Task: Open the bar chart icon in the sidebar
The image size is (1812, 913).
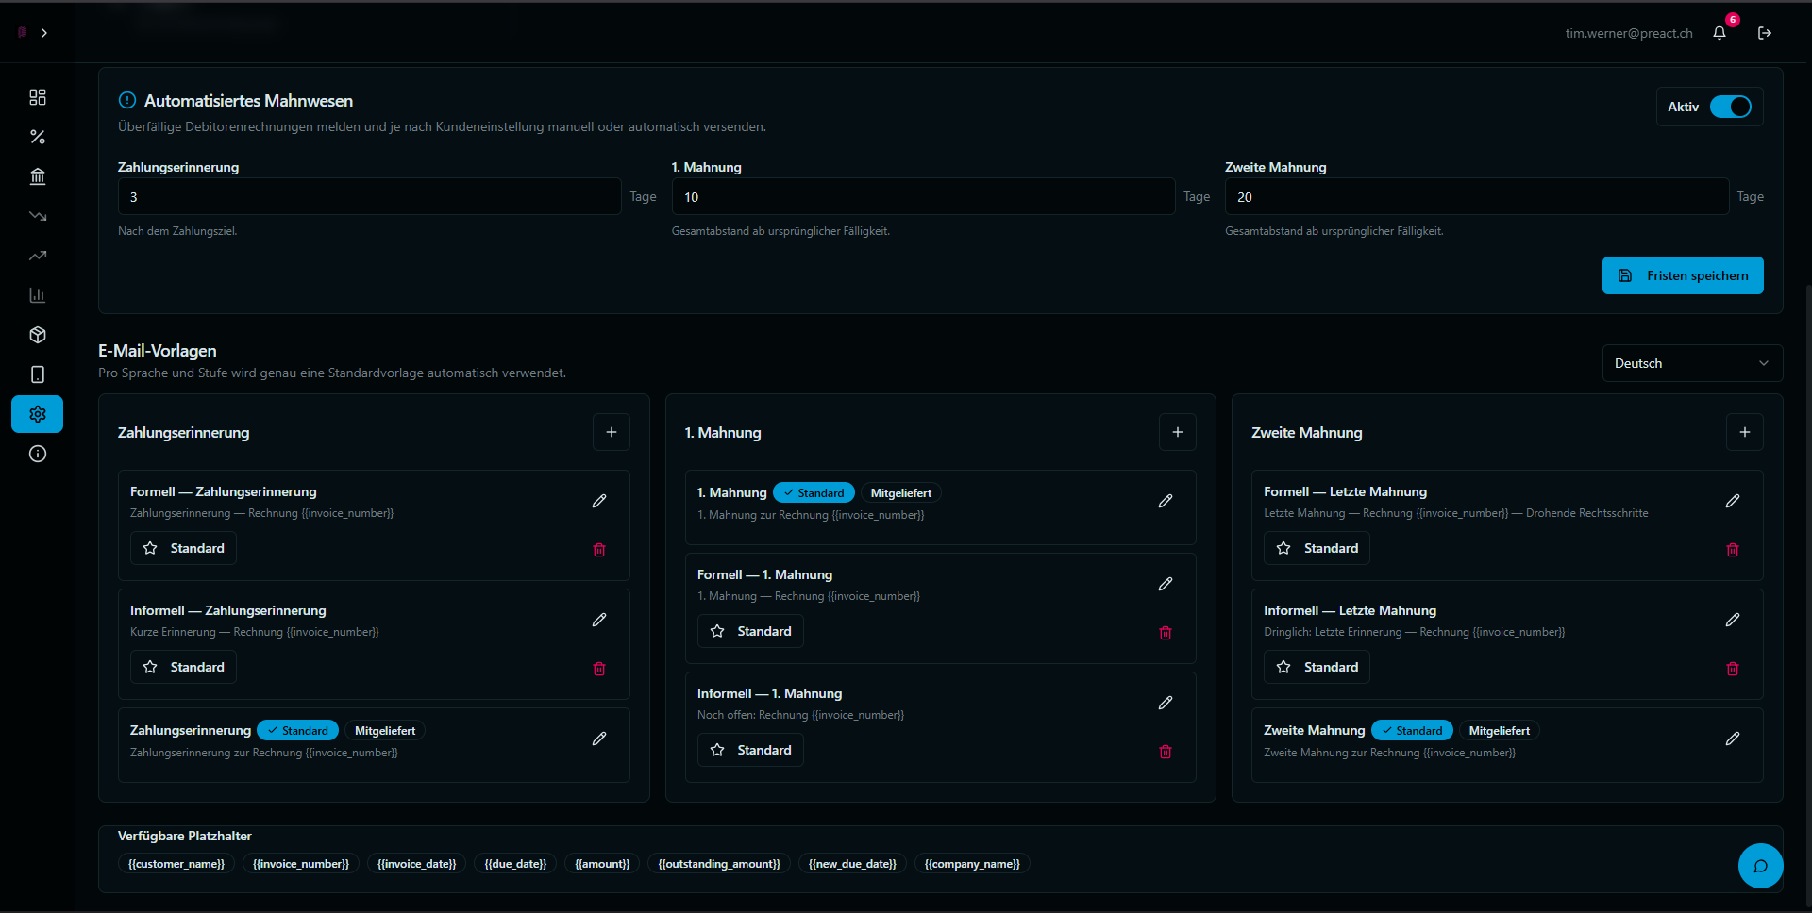Action: tap(38, 295)
